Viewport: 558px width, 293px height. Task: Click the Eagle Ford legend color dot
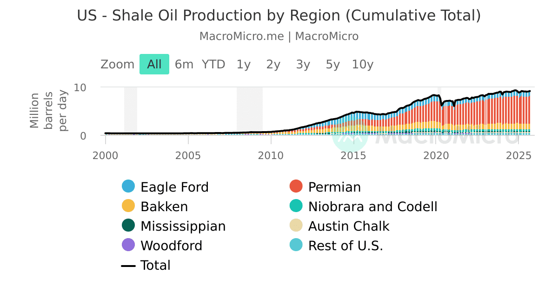(128, 187)
